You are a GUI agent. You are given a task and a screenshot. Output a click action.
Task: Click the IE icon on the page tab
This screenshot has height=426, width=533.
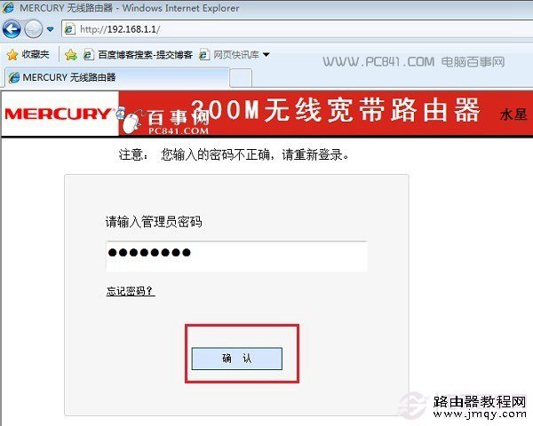point(14,78)
